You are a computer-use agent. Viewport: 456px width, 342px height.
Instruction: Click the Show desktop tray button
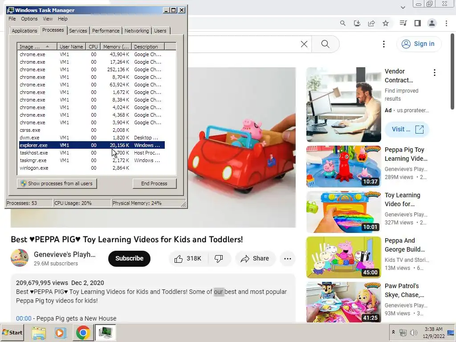click(451, 333)
